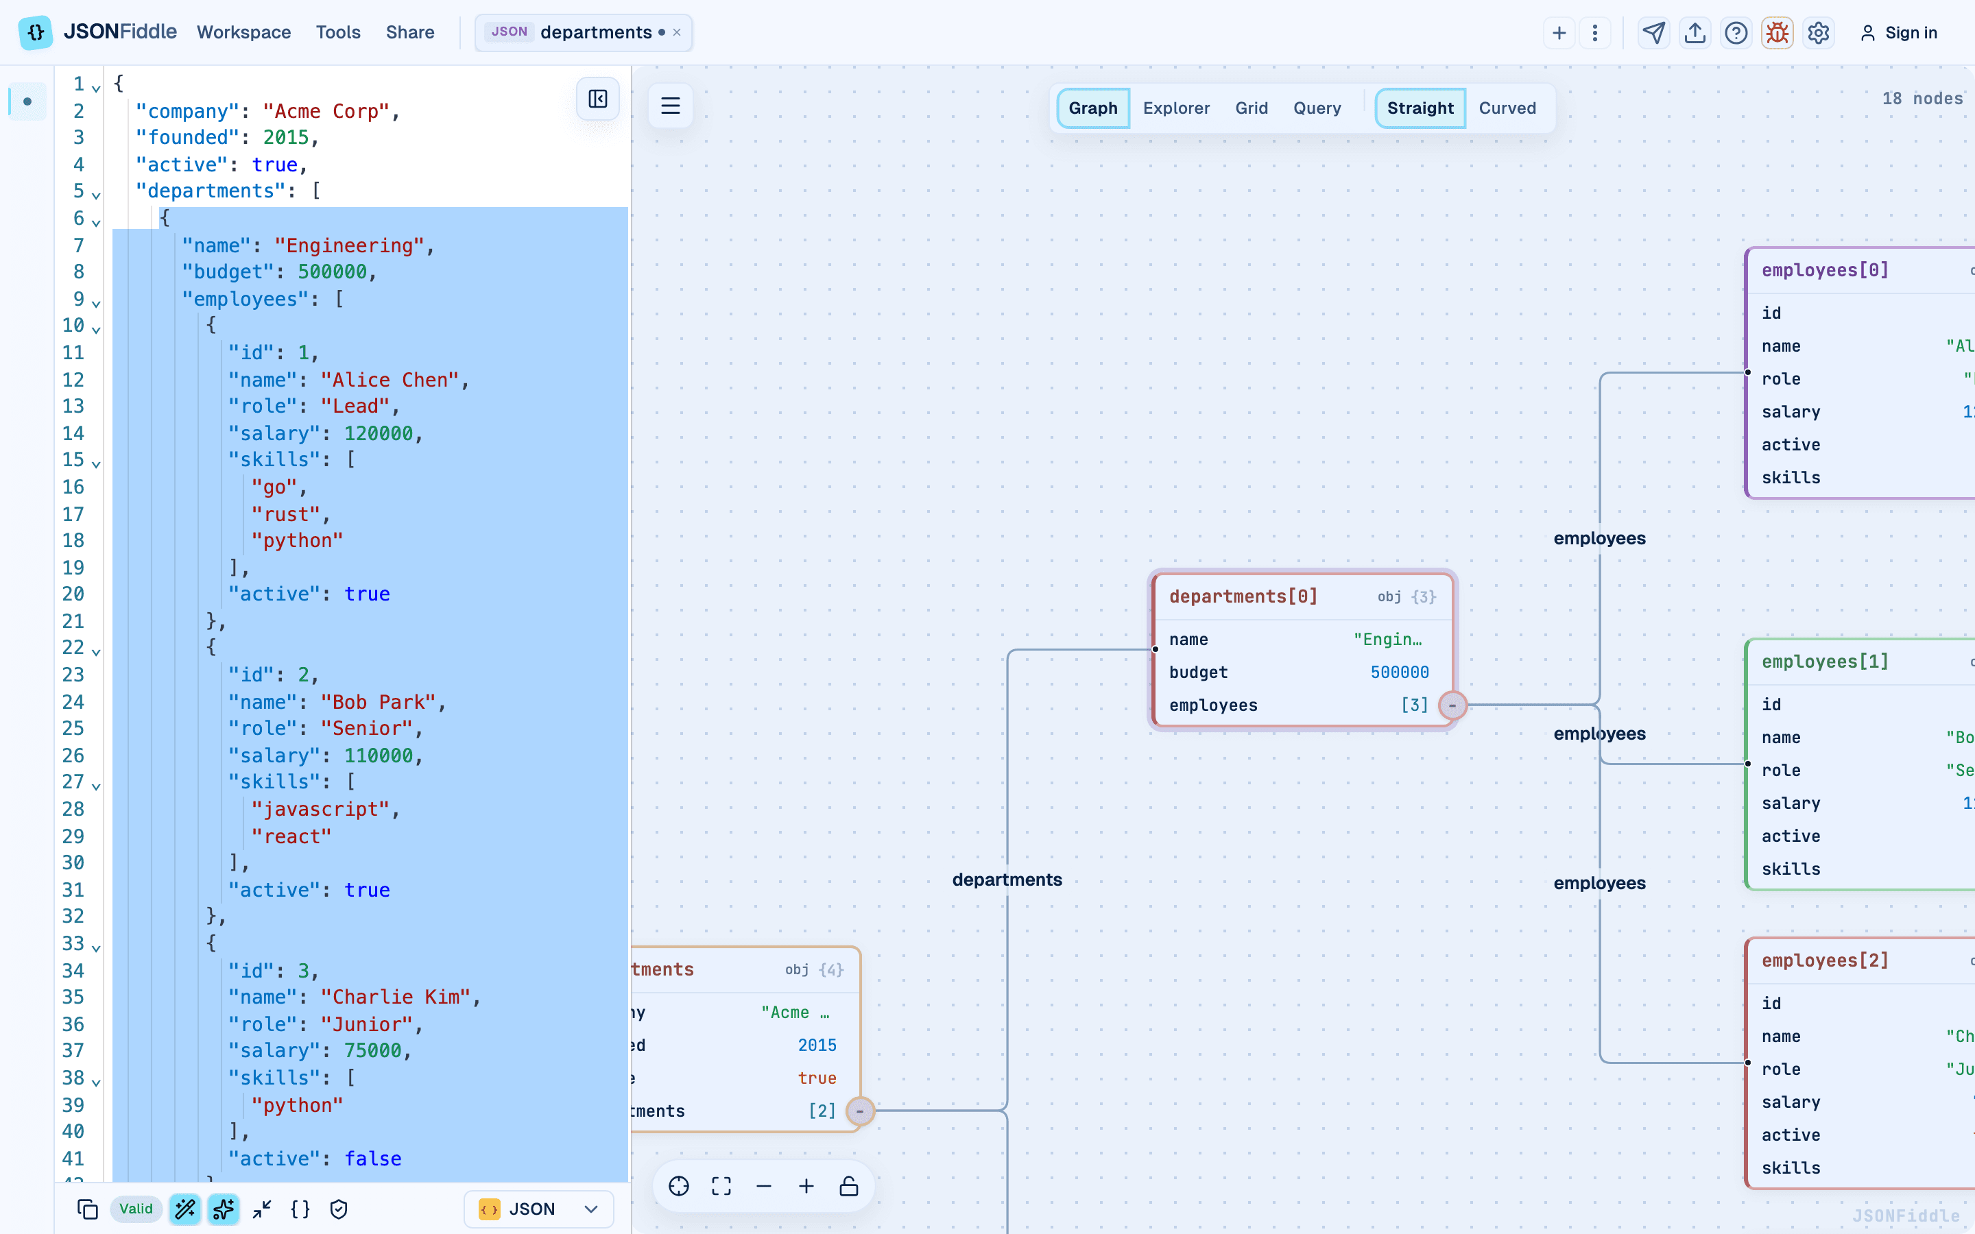
Task: Toggle the lock icon in graph controls
Action: click(x=849, y=1186)
